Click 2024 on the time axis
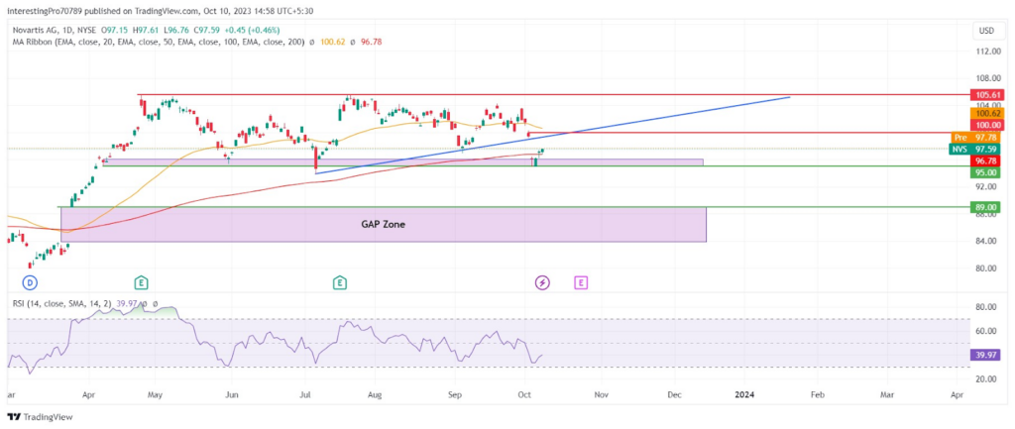The width and height of the screenshot is (1015, 429). tap(743, 393)
